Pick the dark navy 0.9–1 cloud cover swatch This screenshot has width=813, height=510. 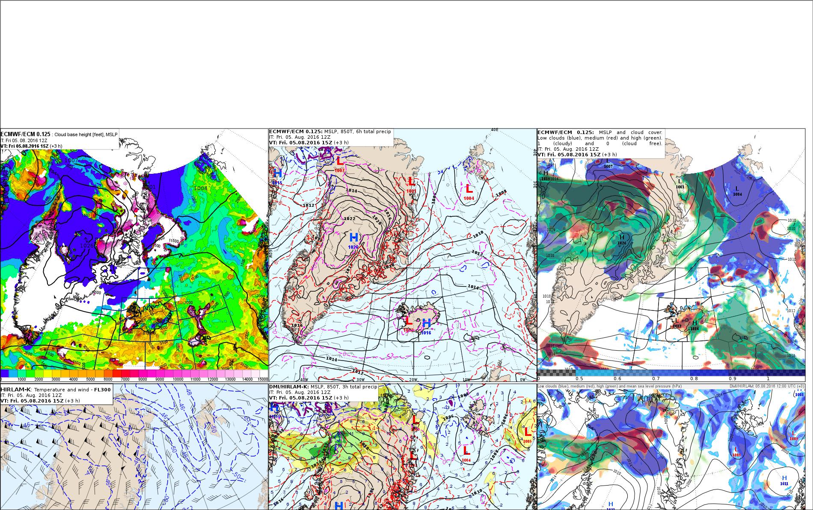[748, 373]
